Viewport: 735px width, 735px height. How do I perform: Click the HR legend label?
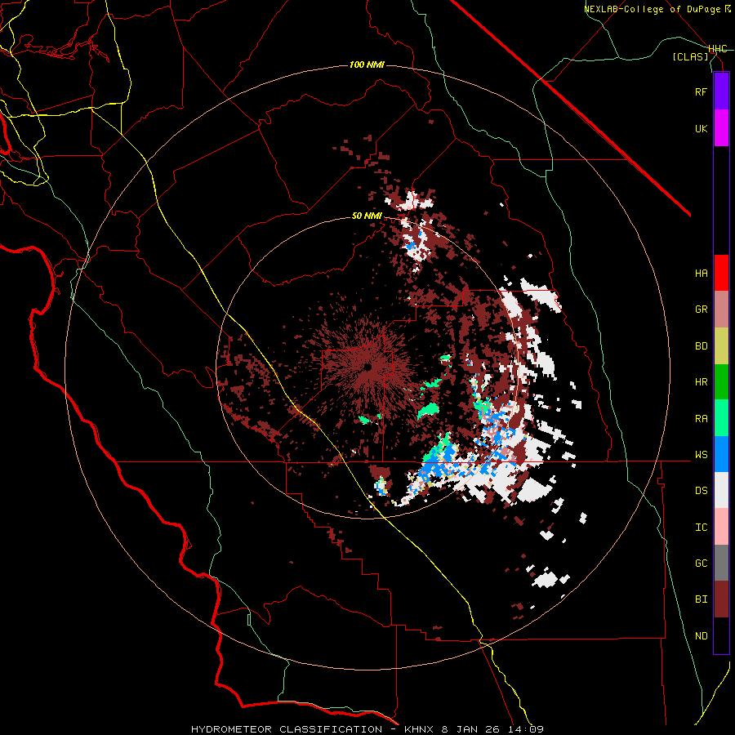coord(701,382)
